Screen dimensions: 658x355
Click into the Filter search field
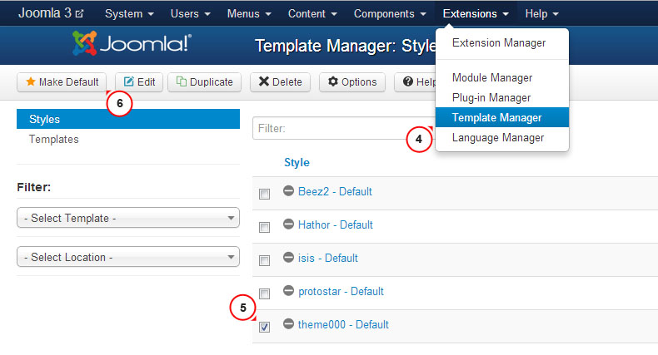tap(333, 128)
